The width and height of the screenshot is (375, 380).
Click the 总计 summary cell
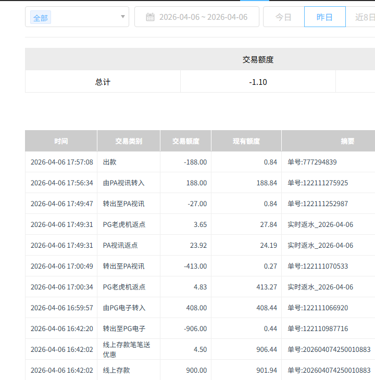point(103,82)
